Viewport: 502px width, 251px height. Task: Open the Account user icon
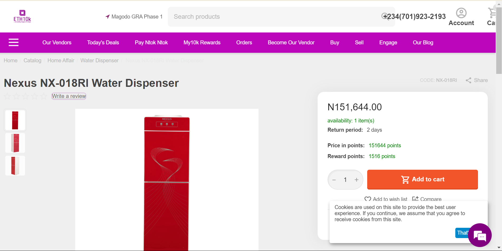(461, 13)
